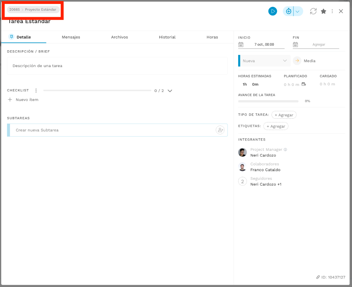352x287 pixels.
Task: Switch to the Detalle tab
Action: point(24,37)
